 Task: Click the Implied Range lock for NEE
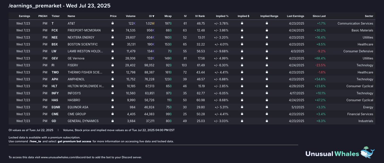(x=267, y=37)
